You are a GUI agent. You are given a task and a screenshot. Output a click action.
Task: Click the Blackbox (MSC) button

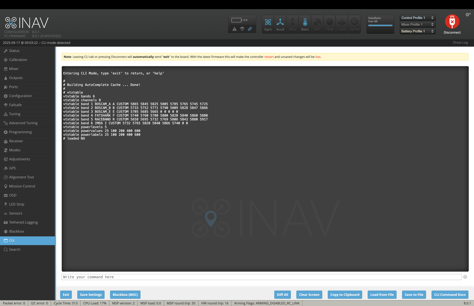pos(125,295)
